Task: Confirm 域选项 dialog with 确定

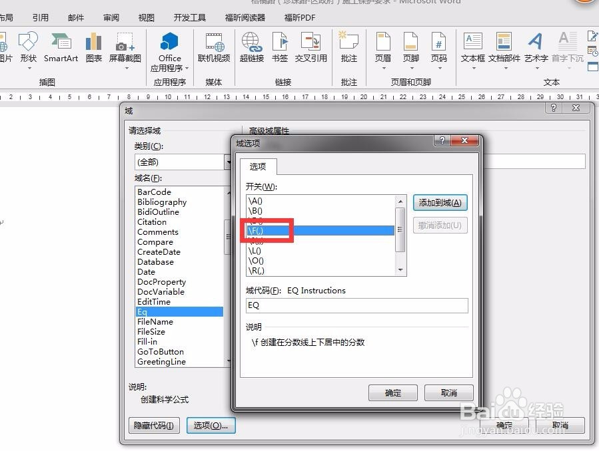Action: [x=392, y=392]
